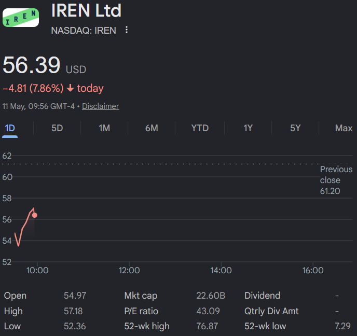357x336 pixels.
Task: Click the IREN company logo
Action: (x=21, y=18)
